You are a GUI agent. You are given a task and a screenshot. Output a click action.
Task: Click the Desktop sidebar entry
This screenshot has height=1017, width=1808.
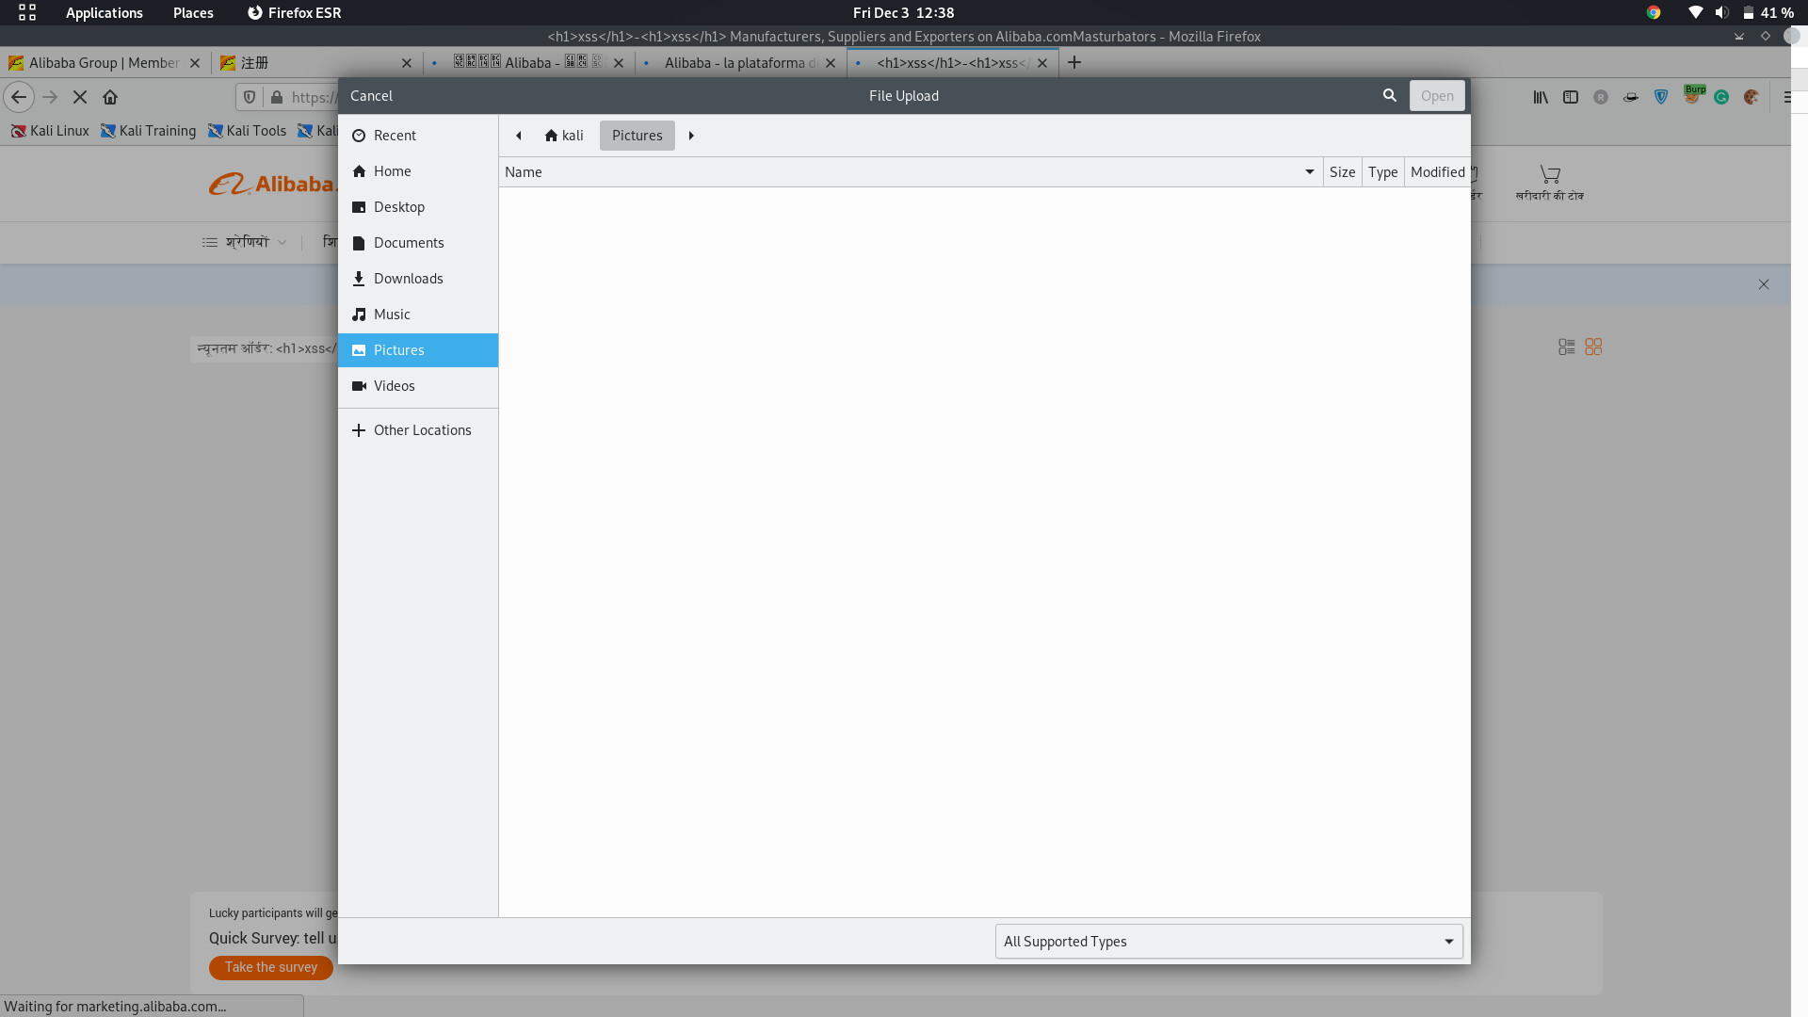(x=398, y=207)
